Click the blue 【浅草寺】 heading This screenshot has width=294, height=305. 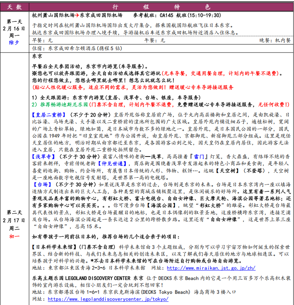pos(43,157)
